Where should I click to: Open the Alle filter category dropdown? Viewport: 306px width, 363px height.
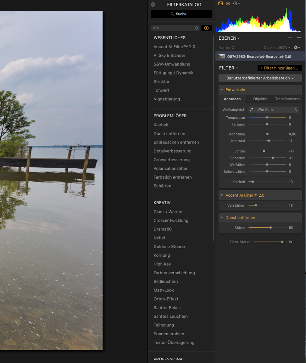click(176, 28)
